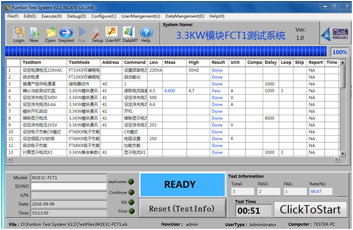Open the Configure(C) menu
Viewport: 353px width, 230px height.
(x=103, y=16)
